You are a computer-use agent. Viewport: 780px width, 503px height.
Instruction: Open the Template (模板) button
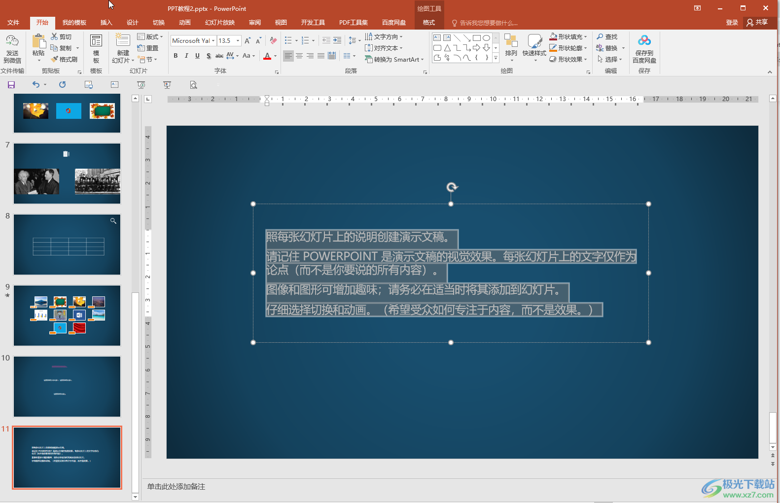96,48
